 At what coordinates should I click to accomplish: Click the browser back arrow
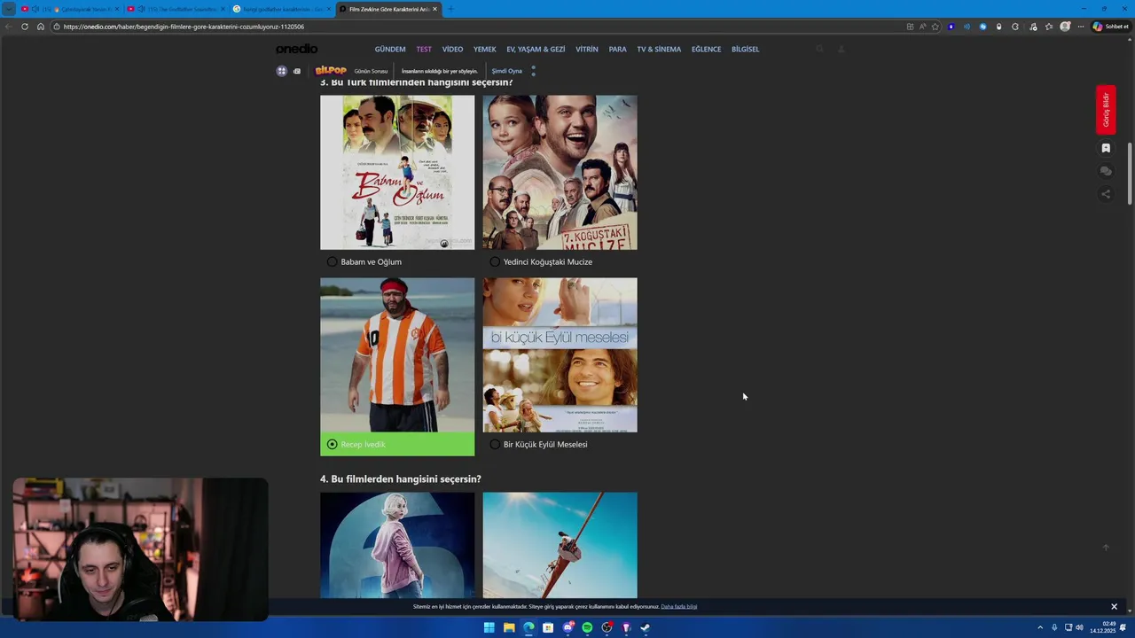click(9, 27)
